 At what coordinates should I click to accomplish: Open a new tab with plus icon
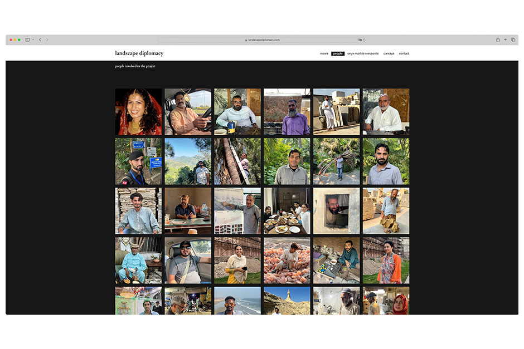coord(505,40)
